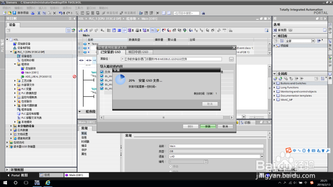
Task: Open Internet Explorer from taskbar
Action: click(x=48, y=183)
